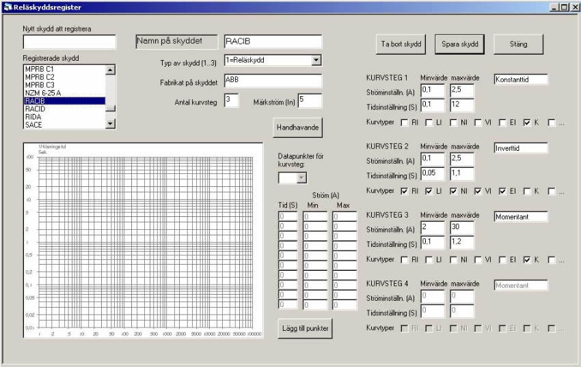The width and height of the screenshot is (581, 367).
Task: Expand the Datapunkter för kurvsteg dropdown
Action: 301,178
